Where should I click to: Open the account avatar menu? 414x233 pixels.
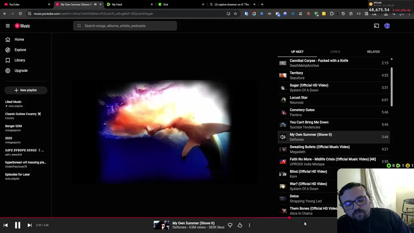pyautogui.click(x=387, y=26)
